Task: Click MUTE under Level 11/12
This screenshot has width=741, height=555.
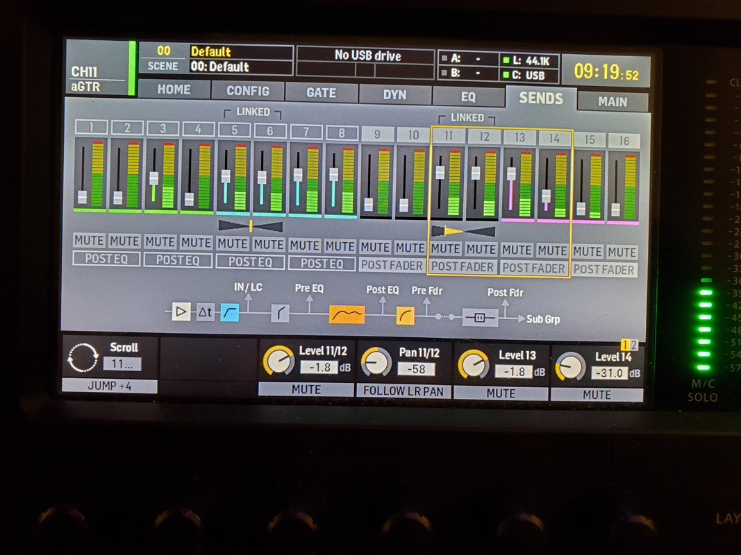Action: point(306,389)
